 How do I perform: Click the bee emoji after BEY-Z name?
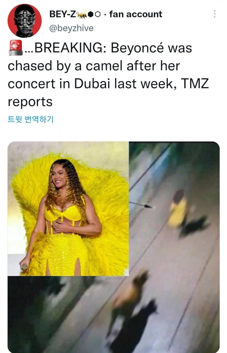point(81,15)
